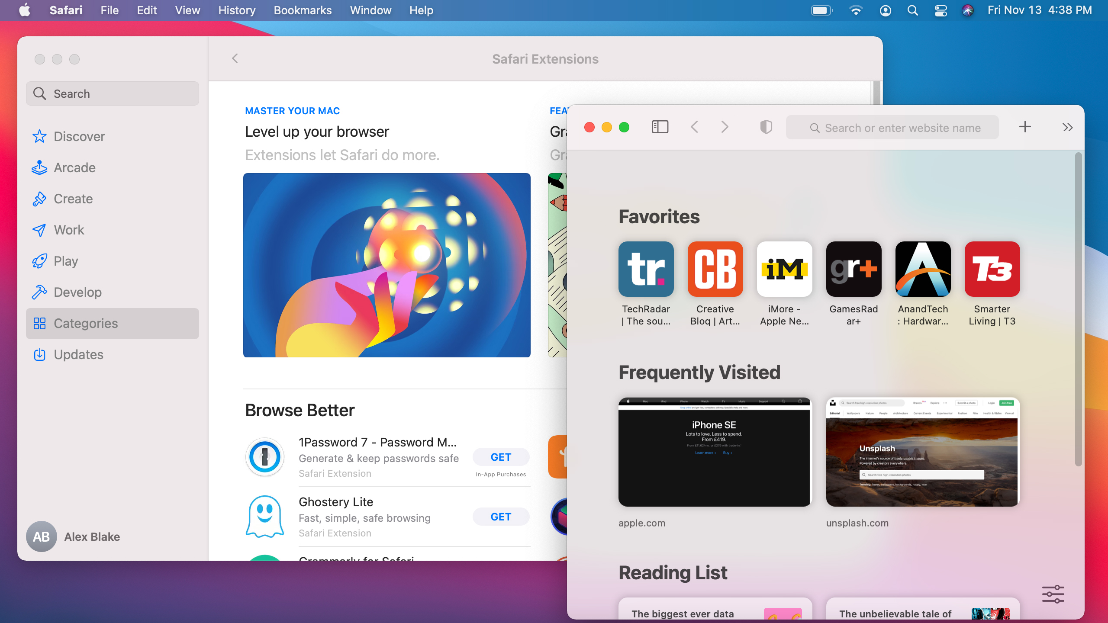This screenshot has width=1108, height=623.
Task: Open Develop in the App Store sidebar
Action: [x=113, y=292]
